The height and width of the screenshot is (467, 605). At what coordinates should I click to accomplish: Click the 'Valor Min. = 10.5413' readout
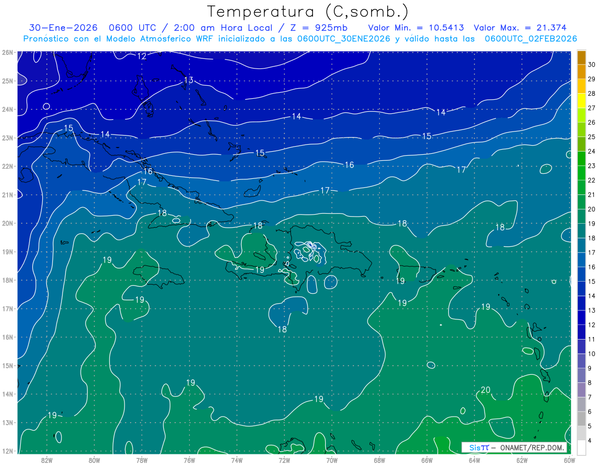tap(416, 28)
